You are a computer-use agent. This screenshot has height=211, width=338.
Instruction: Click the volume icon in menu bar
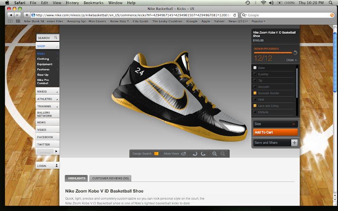point(271,3)
